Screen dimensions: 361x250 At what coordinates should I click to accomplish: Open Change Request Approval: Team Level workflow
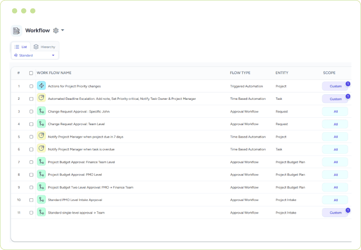click(x=76, y=124)
